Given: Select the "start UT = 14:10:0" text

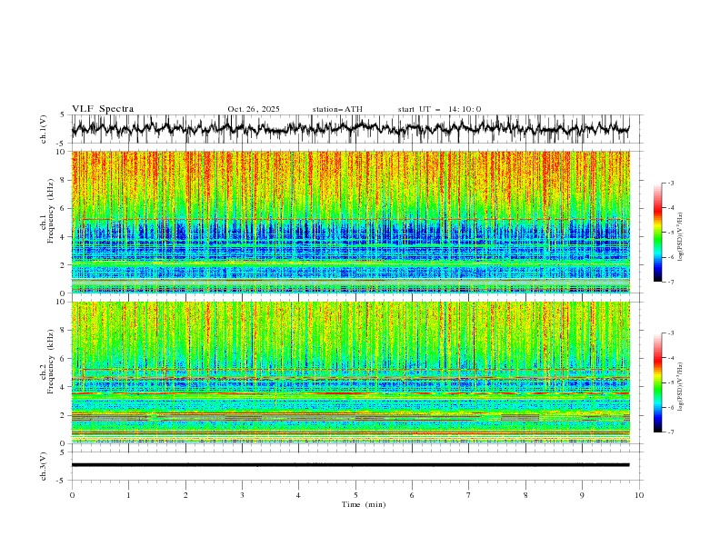Looking at the screenshot, I should (439, 109).
